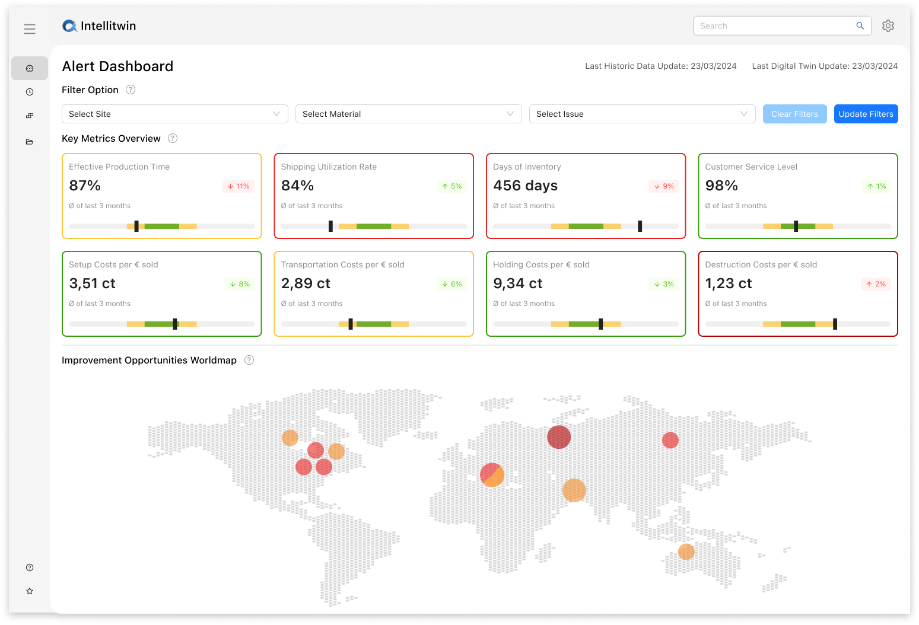
Task: Click the search magnifier icon
Action: (860, 25)
